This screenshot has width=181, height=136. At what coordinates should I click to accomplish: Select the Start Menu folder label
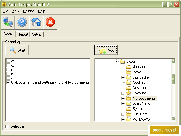tap(142, 103)
